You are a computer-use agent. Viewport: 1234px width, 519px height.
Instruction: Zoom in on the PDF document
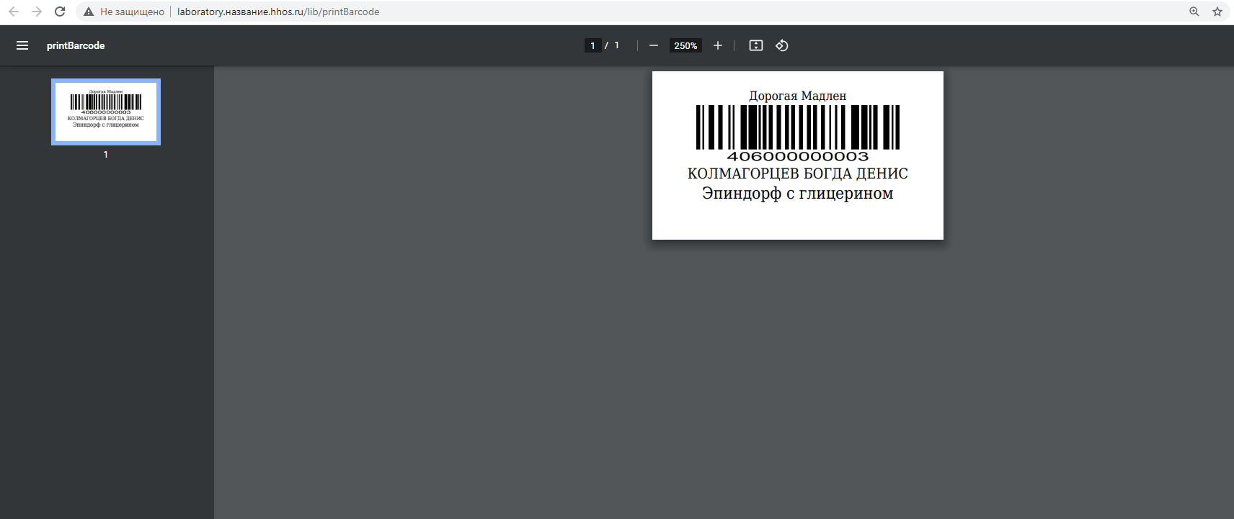(718, 45)
